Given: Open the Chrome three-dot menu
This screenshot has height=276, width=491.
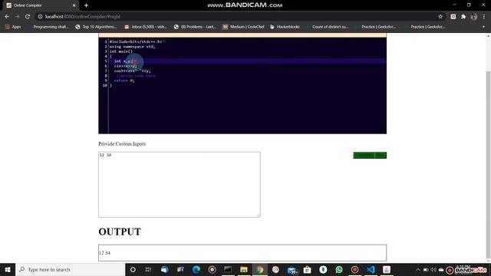Looking at the screenshot, I should pos(484,17).
